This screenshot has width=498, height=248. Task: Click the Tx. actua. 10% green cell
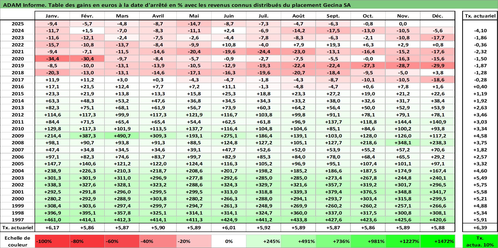pos(480,241)
